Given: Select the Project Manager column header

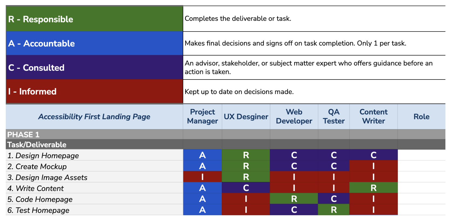Looking at the screenshot, I should point(202,116).
